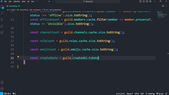Screen dimensions: 169x95
Task: Open the View menu
Action: coord(24,1)
